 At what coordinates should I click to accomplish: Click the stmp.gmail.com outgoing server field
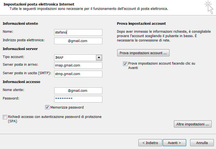point(78,74)
